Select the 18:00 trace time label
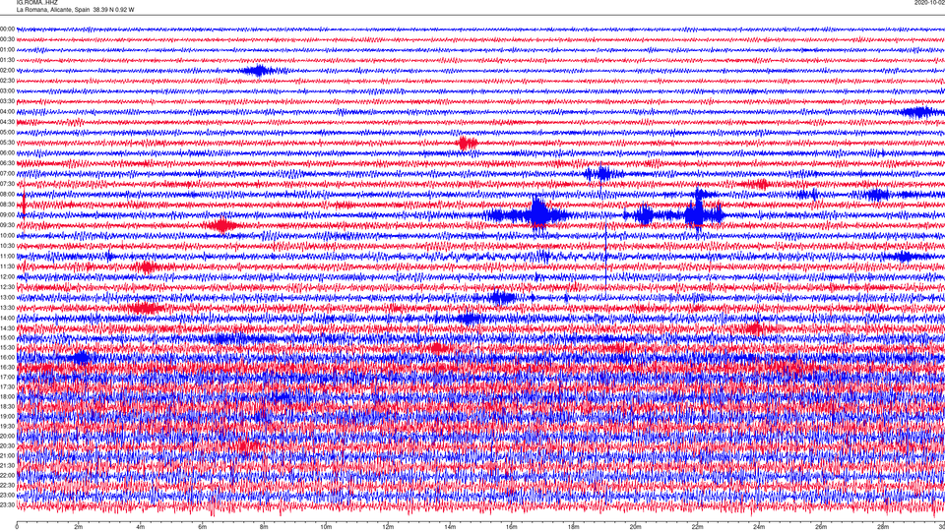This screenshot has width=945, height=531. pyautogui.click(x=7, y=396)
